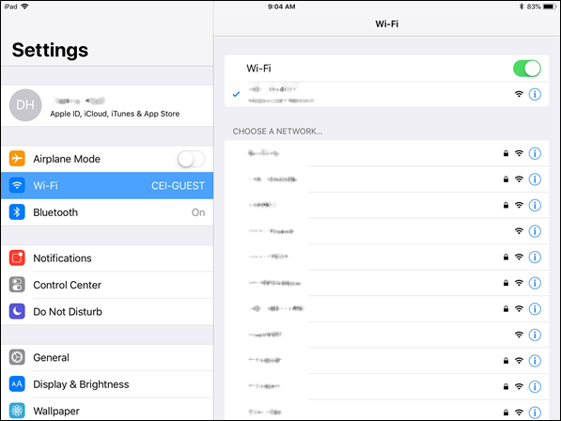The image size is (561, 421).
Task: Select the checkmarked connected network row
Action: (387, 94)
